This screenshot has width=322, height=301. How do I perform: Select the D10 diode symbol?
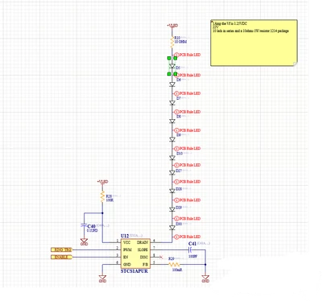point(172,158)
